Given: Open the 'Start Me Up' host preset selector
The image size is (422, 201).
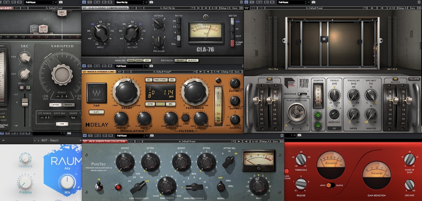Looking at the screenshot, I should 131,2.
